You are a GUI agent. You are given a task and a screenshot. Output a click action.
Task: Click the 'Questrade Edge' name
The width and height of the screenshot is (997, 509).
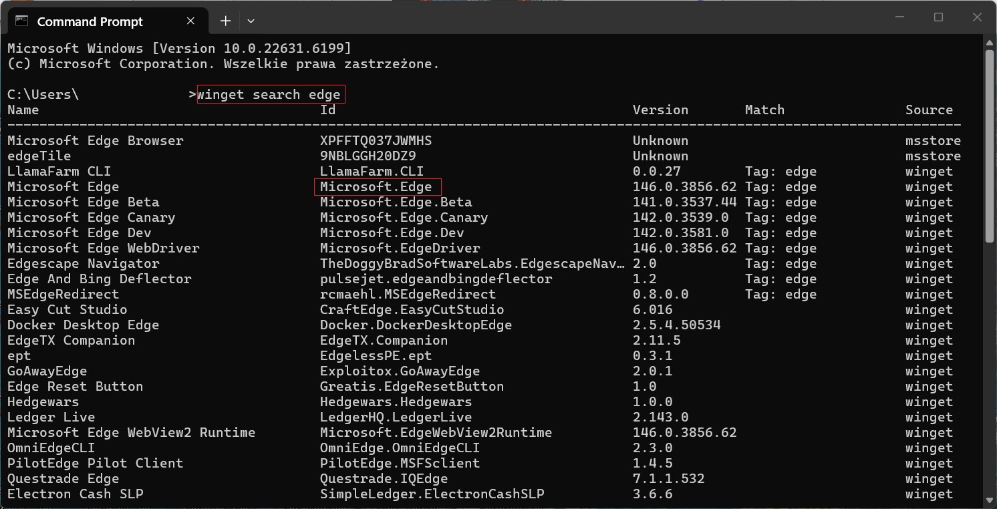(63, 479)
